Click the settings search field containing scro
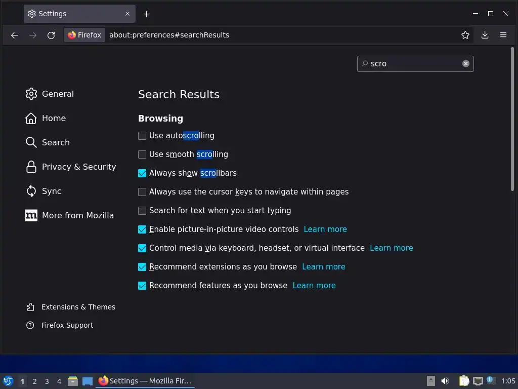 tap(415, 63)
